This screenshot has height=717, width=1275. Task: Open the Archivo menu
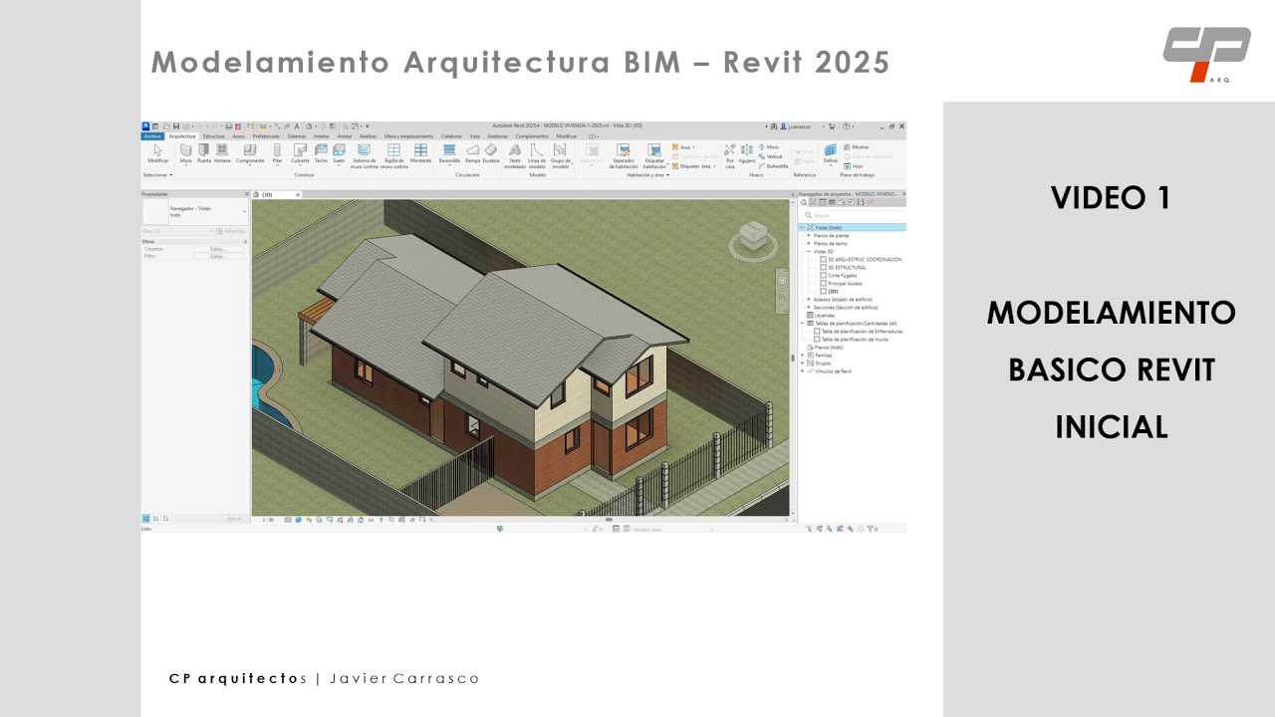152,135
